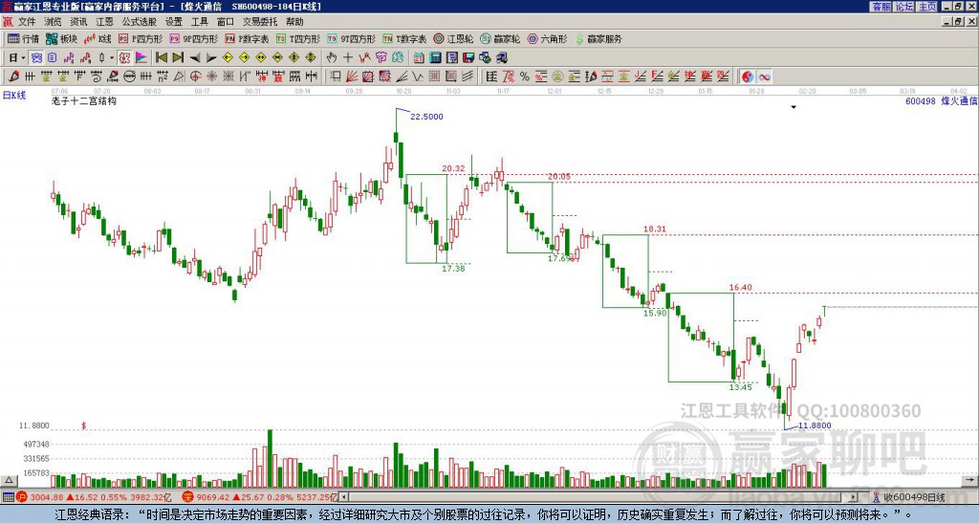The height and width of the screenshot is (524, 979).
Task: Open the 9T四方形 tool
Action: point(352,38)
